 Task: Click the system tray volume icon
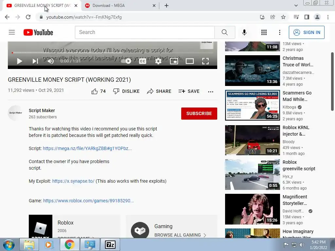click(302, 244)
